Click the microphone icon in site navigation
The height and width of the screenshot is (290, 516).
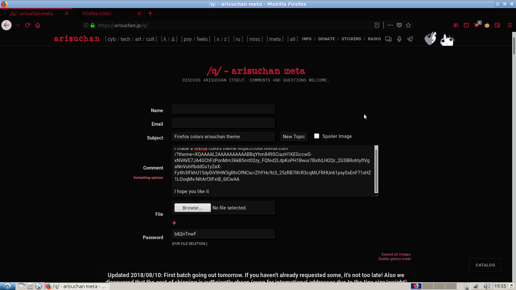399,39
